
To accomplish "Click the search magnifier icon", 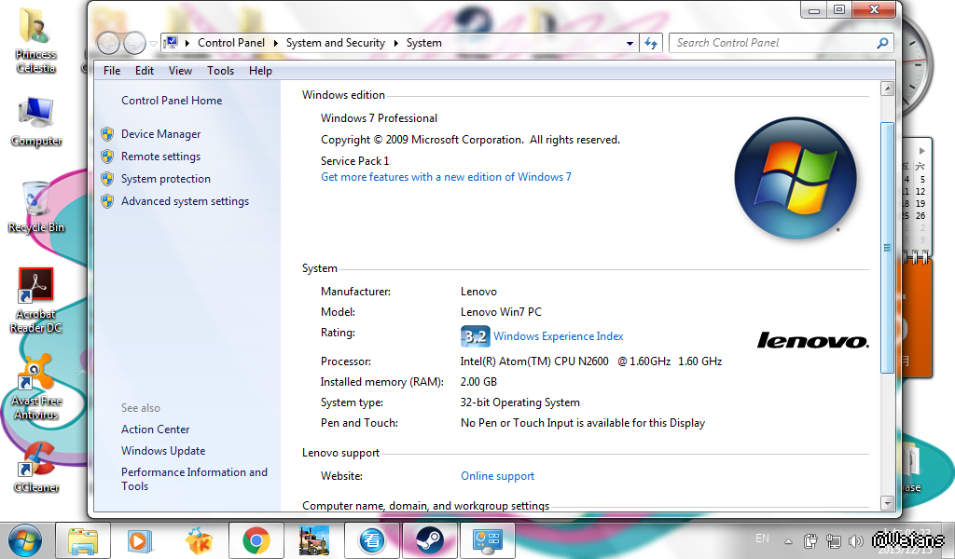I will [882, 43].
